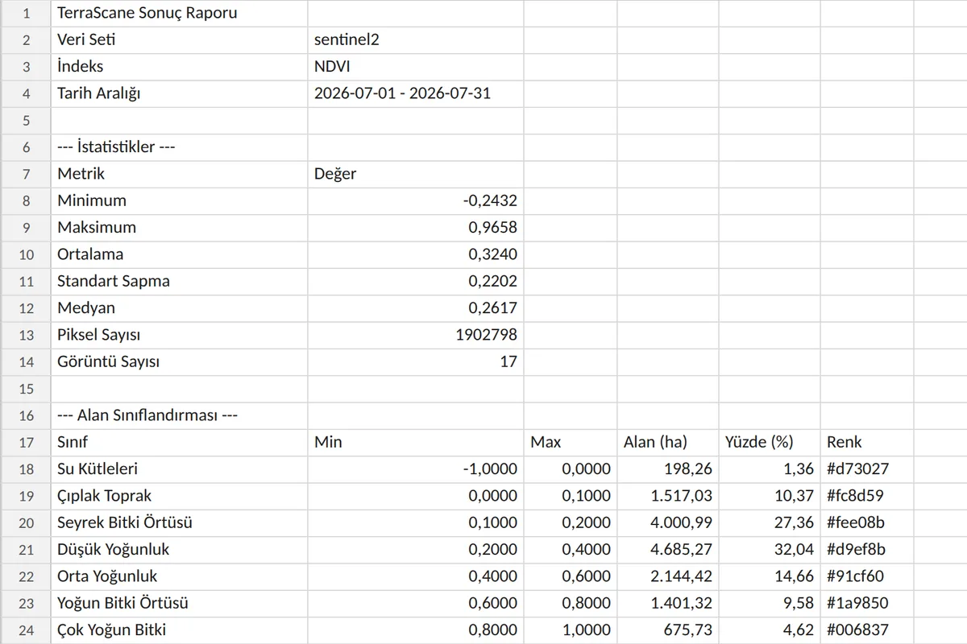Click the 'Yüzde (%)' header cell

[x=770, y=442]
